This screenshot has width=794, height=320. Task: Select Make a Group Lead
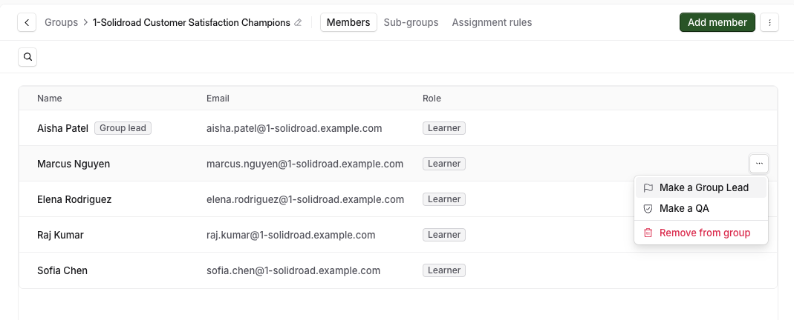click(x=701, y=187)
